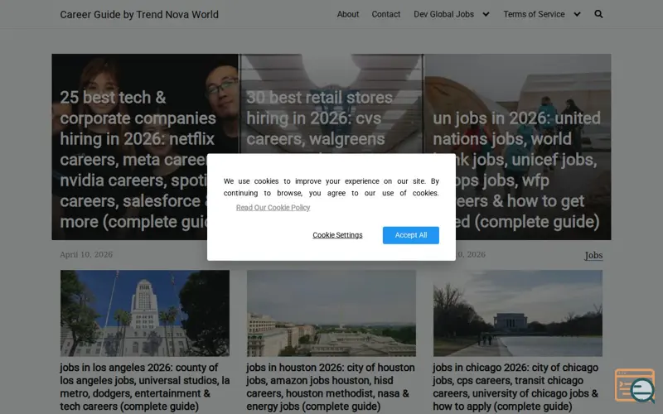663x414 pixels.
Task: Open jobs in houston 2026 headline
Action: (x=331, y=387)
